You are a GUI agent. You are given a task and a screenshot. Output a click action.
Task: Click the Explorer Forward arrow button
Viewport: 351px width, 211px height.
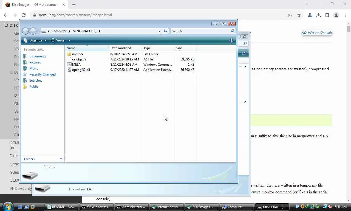pos(33,31)
